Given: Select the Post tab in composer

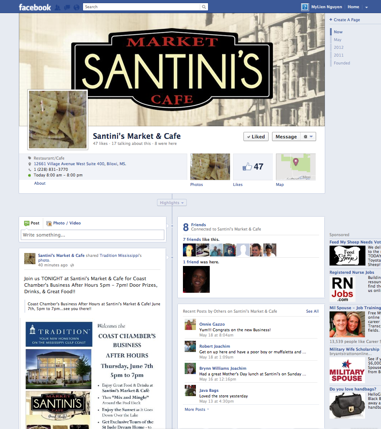Looking at the screenshot, I should pos(32,223).
